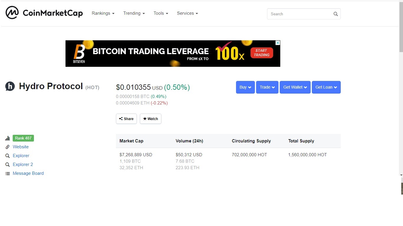
Task: Open the Services menu
Action: 187,13
